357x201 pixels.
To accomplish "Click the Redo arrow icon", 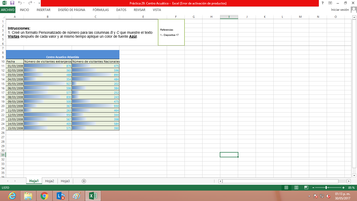I will (x=30, y=3).
